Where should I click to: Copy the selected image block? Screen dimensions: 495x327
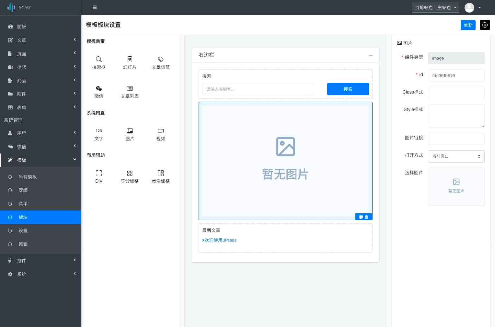pyautogui.click(x=361, y=217)
